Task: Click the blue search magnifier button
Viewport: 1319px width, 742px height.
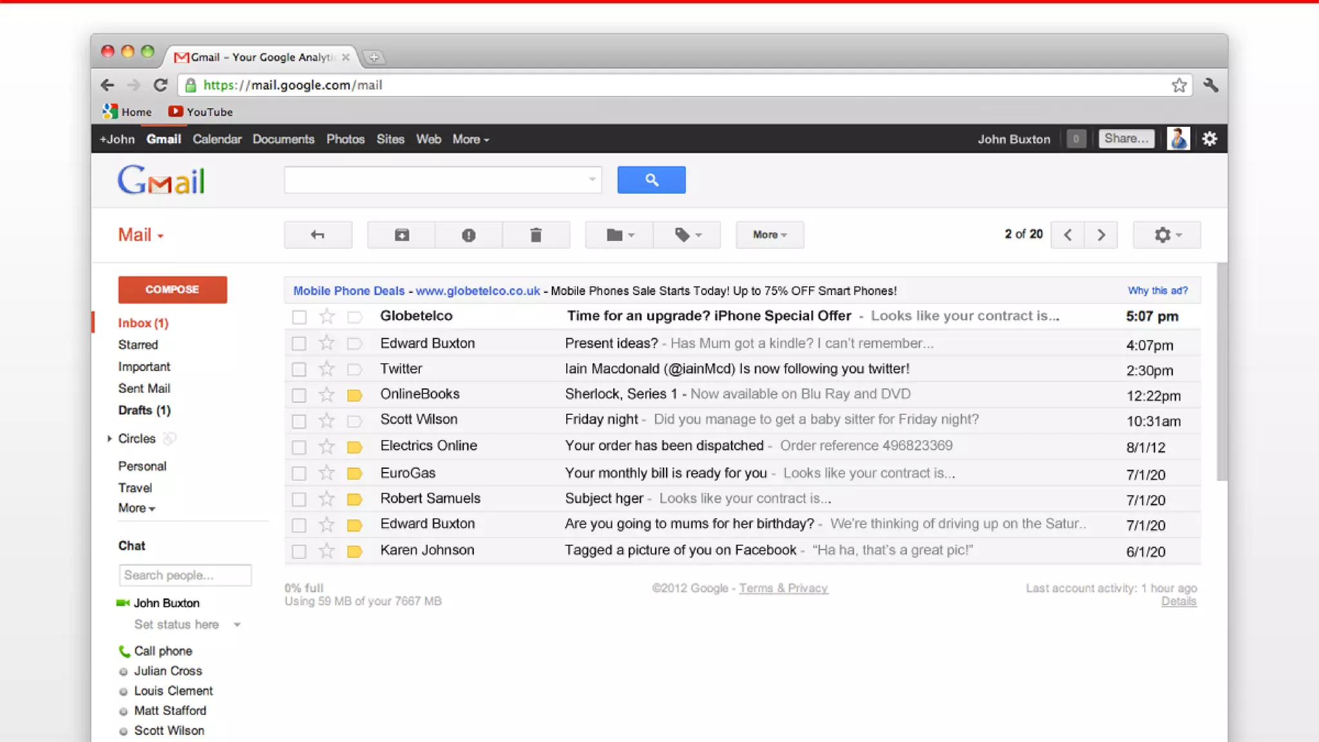Action: click(651, 180)
